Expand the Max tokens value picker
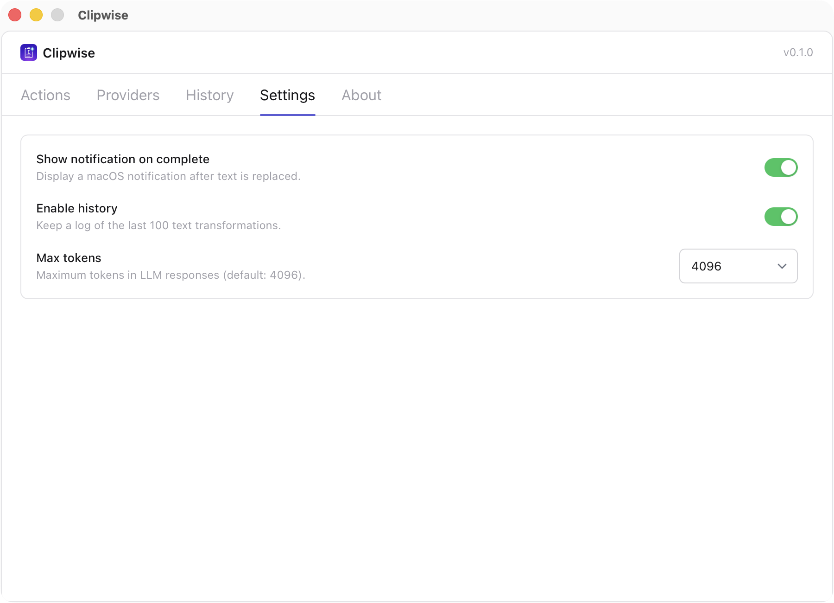Viewport: 834px width, 603px height. point(738,266)
